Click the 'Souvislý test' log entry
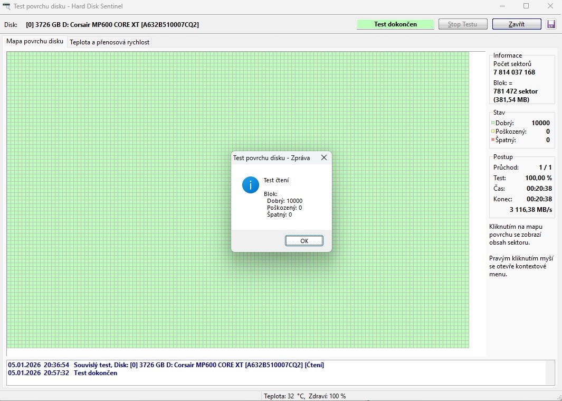562x401 pixels. (x=166, y=365)
